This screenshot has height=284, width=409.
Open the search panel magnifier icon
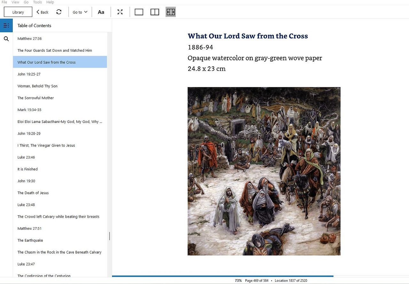(6, 39)
